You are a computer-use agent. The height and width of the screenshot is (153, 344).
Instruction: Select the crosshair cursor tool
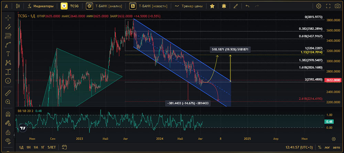(x=8, y=17)
